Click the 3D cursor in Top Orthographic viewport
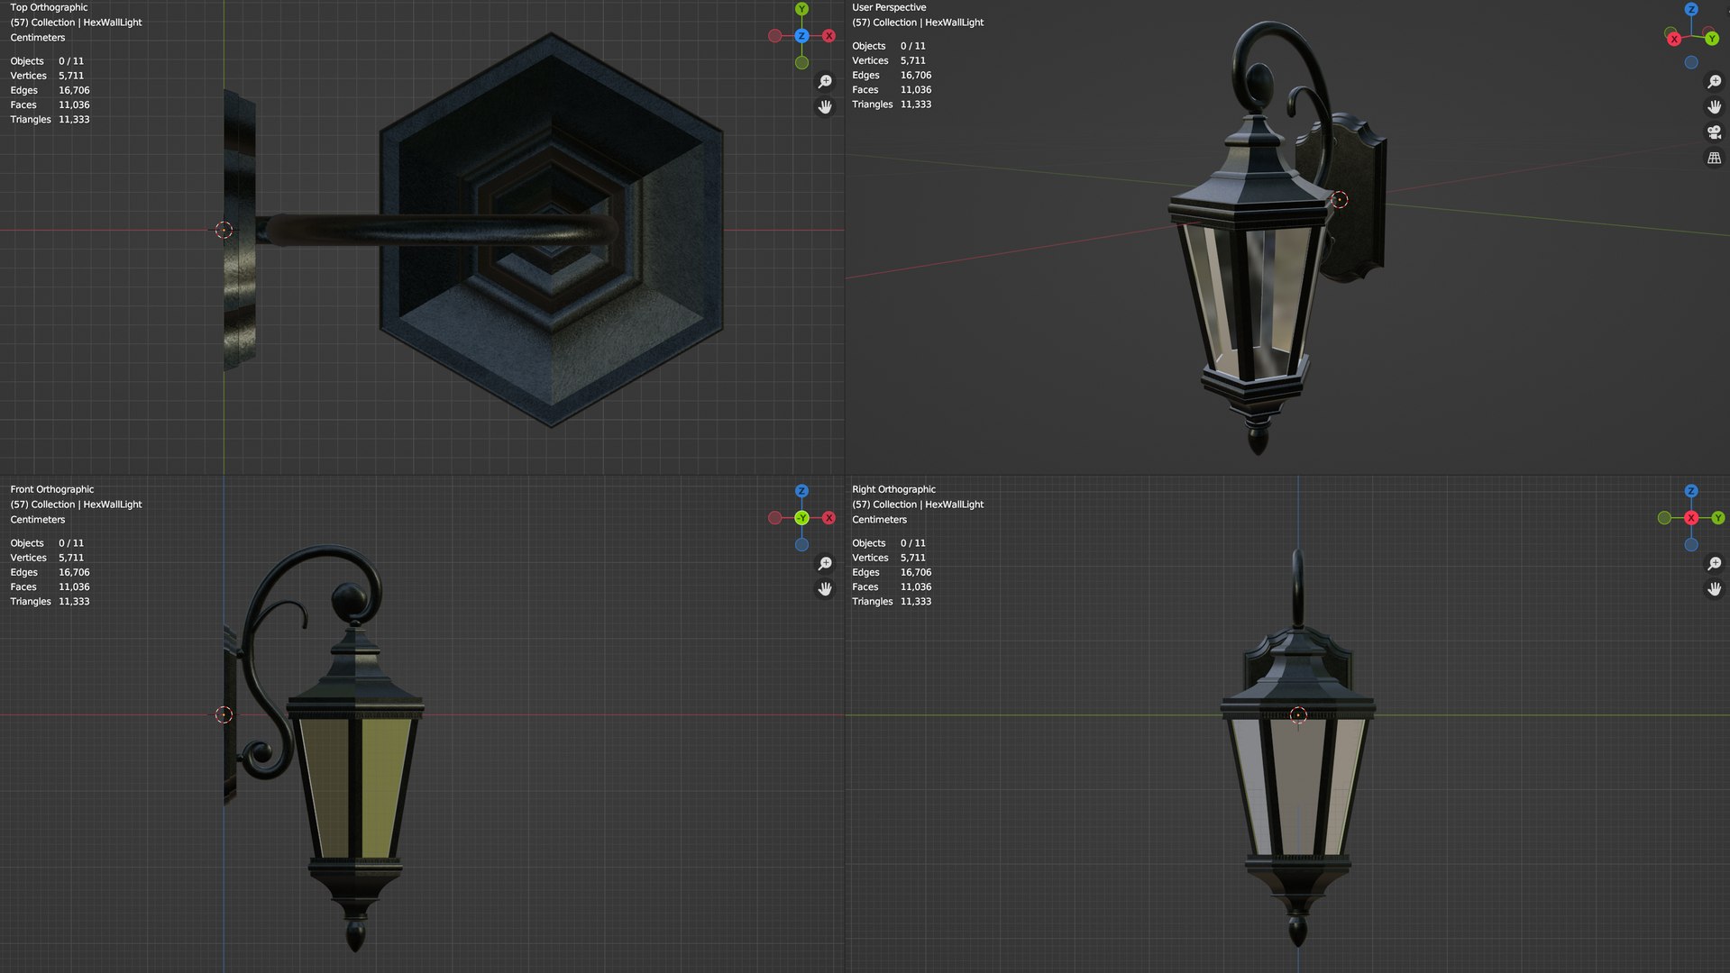This screenshot has width=1730, height=973. click(x=224, y=230)
